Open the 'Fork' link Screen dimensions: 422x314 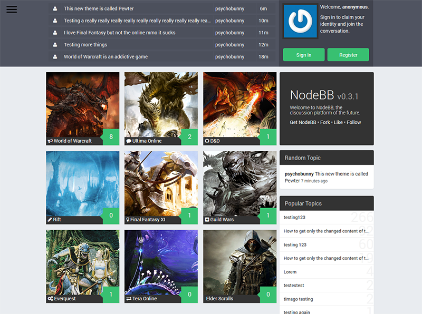[x=325, y=122]
